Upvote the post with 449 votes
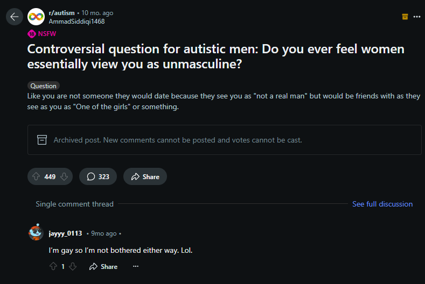The height and width of the screenshot is (284, 425). tap(36, 176)
